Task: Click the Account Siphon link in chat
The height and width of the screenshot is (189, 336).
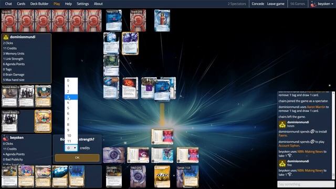Action: pos(289,145)
